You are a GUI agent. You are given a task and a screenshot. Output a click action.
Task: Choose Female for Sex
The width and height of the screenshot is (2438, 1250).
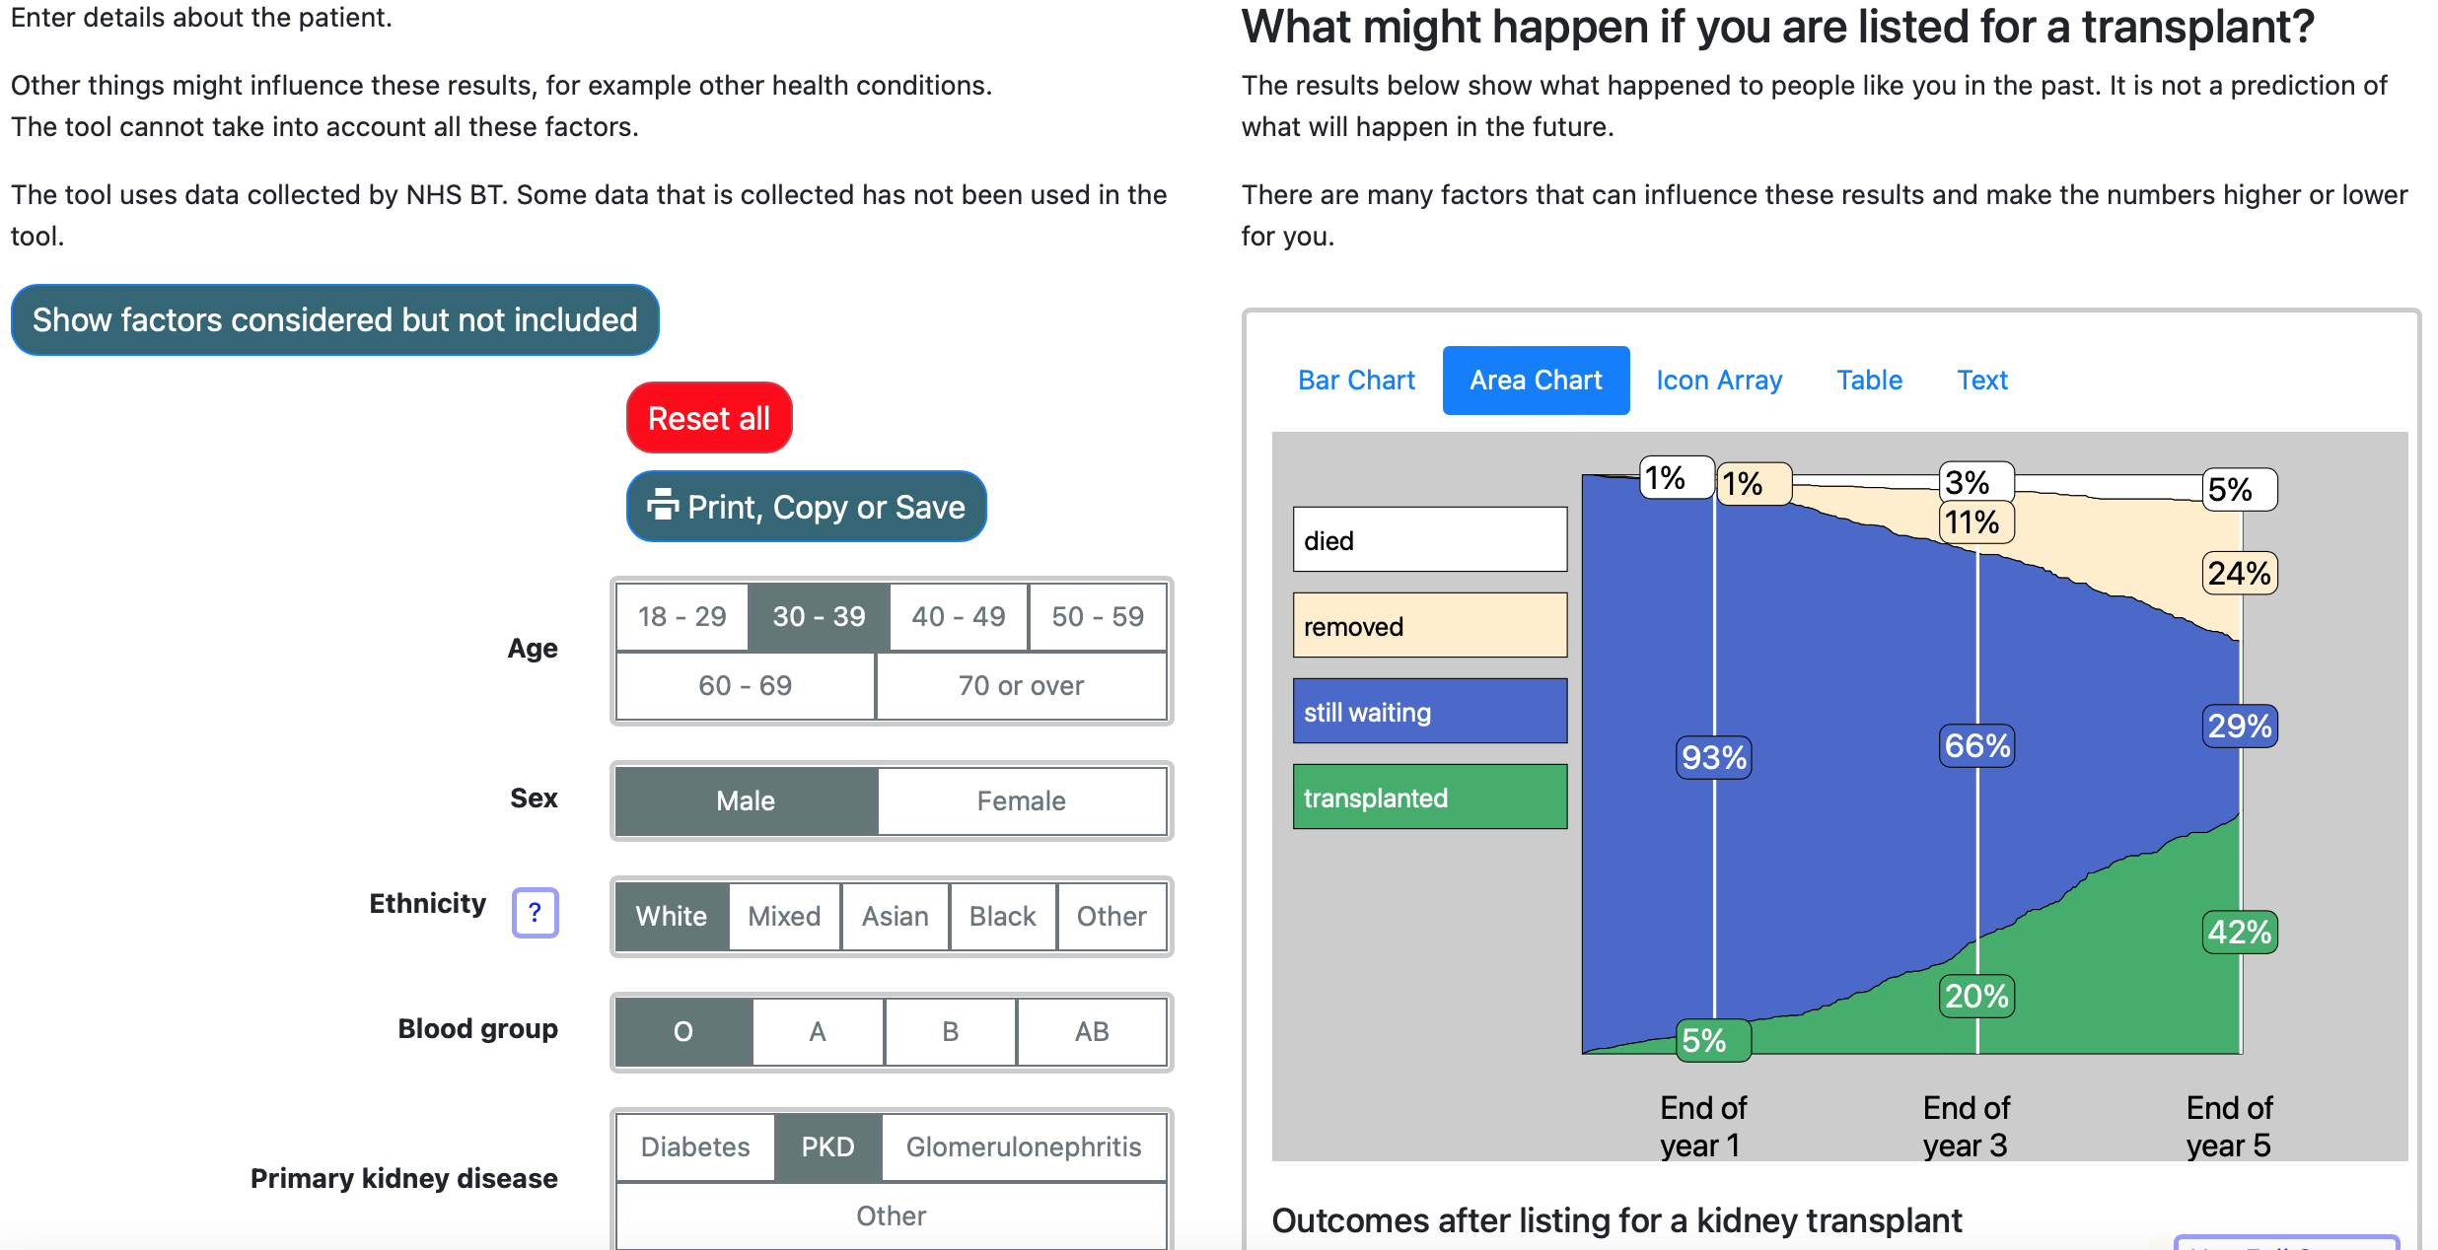pyautogui.click(x=1021, y=800)
